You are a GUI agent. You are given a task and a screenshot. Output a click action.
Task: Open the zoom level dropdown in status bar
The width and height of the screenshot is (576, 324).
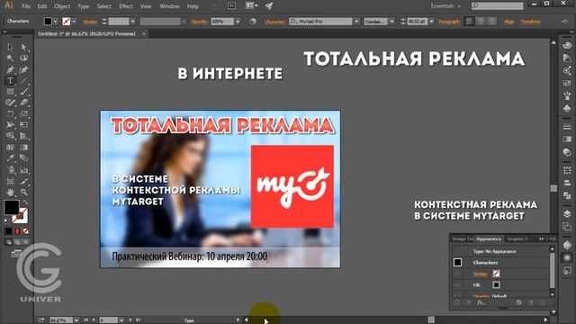(76, 320)
